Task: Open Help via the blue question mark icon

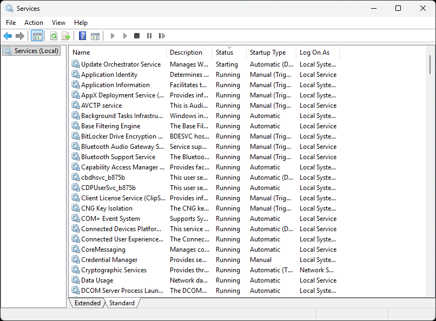Action: tap(83, 36)
